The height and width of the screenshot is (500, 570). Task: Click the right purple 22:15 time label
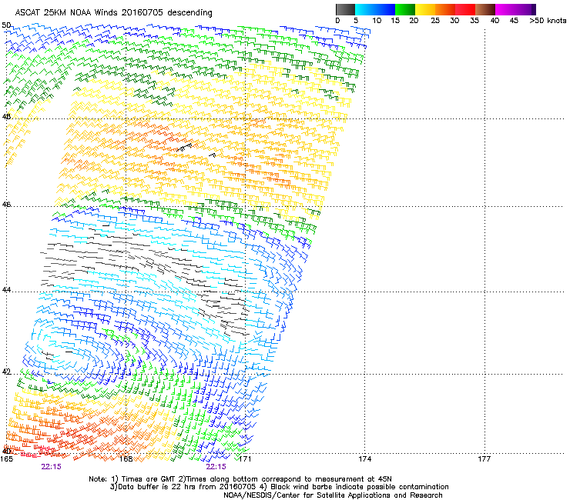(x=216, y=467)
